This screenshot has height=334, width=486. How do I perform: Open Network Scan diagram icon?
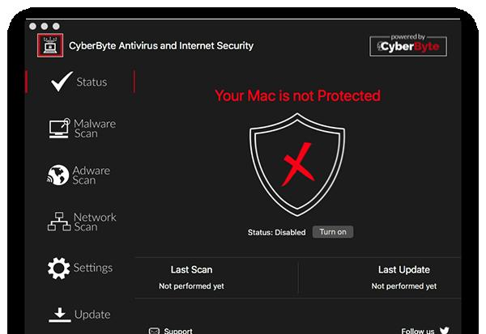pos(58,222)
